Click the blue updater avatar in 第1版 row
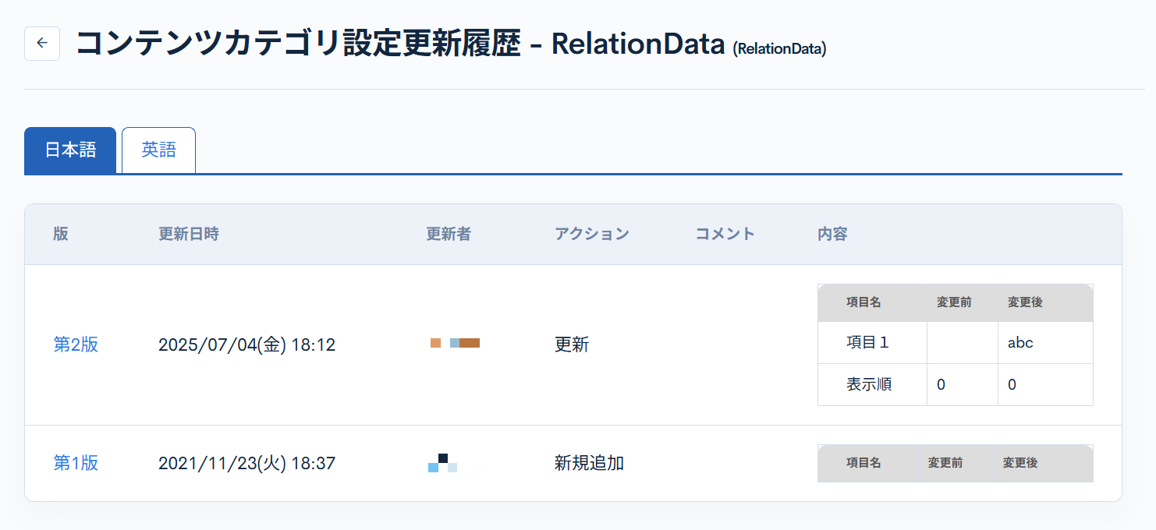Image resolution: width=1156 pixels, height=530 pixels. click(x=442, y=463)
